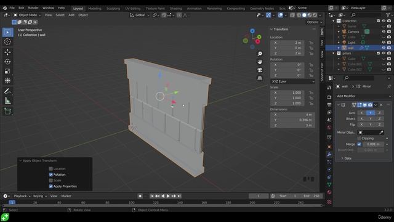Toggle Merge checkbox in Mirror modifier

click(x=359, y=144)
